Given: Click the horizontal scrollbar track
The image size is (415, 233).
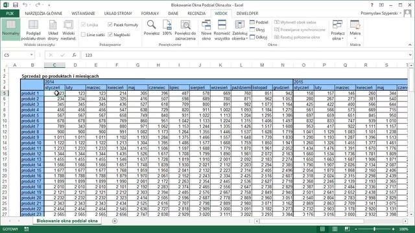Looking at the screenshot, I should coord(331,221).
